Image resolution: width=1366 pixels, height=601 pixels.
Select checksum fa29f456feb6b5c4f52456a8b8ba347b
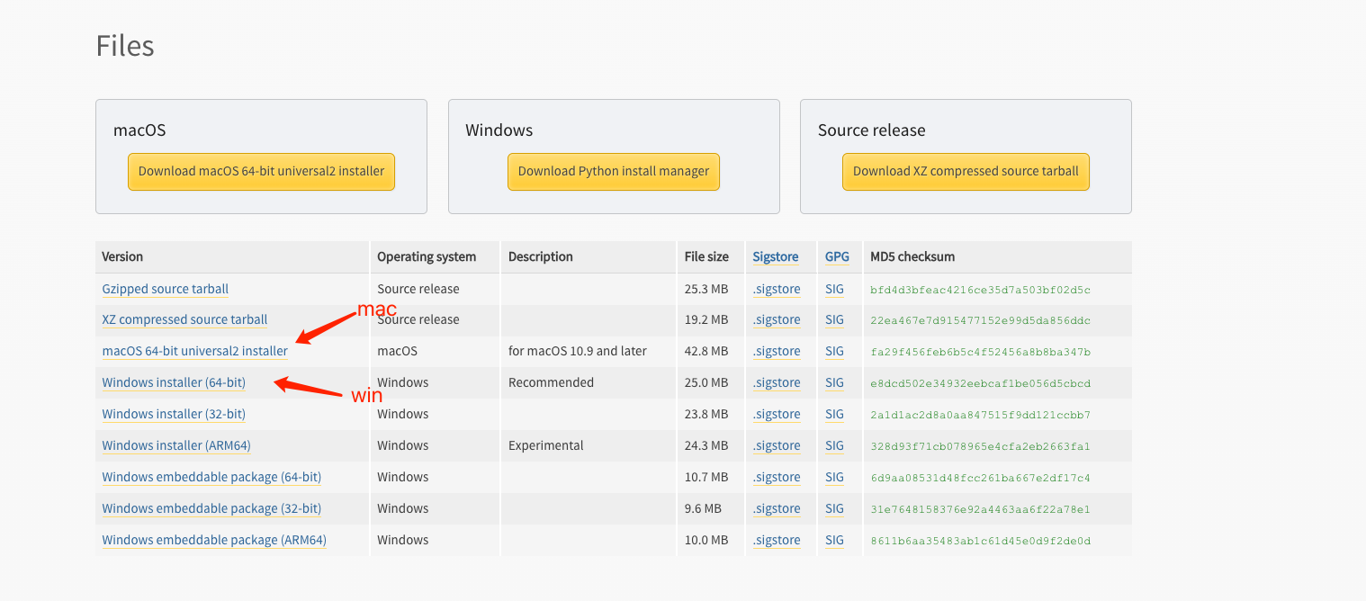pyautogui.click(x=980, y=352)
